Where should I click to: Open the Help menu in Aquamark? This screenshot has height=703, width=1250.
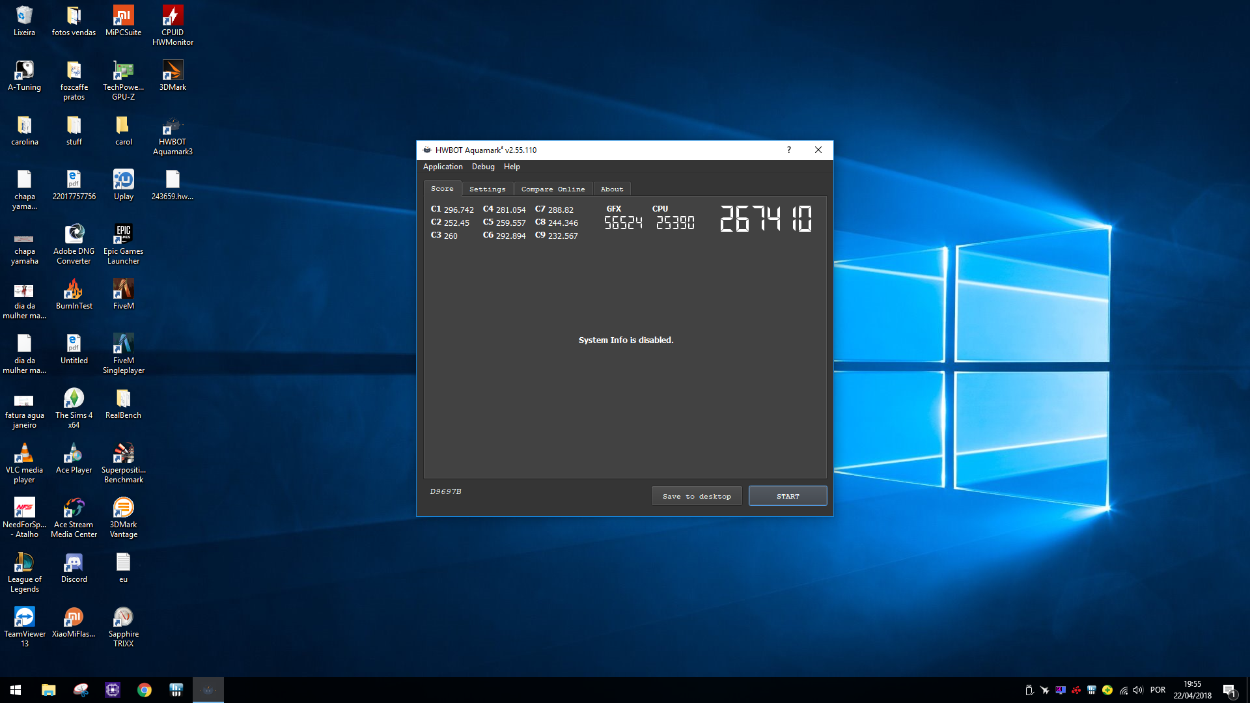[512, 167]
